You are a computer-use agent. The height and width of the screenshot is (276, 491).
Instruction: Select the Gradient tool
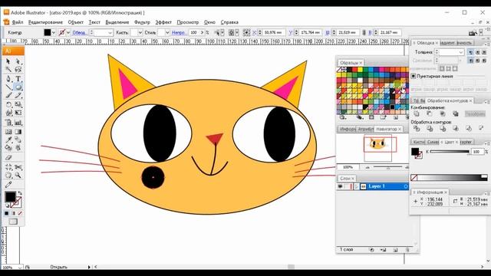coord(18,132)
